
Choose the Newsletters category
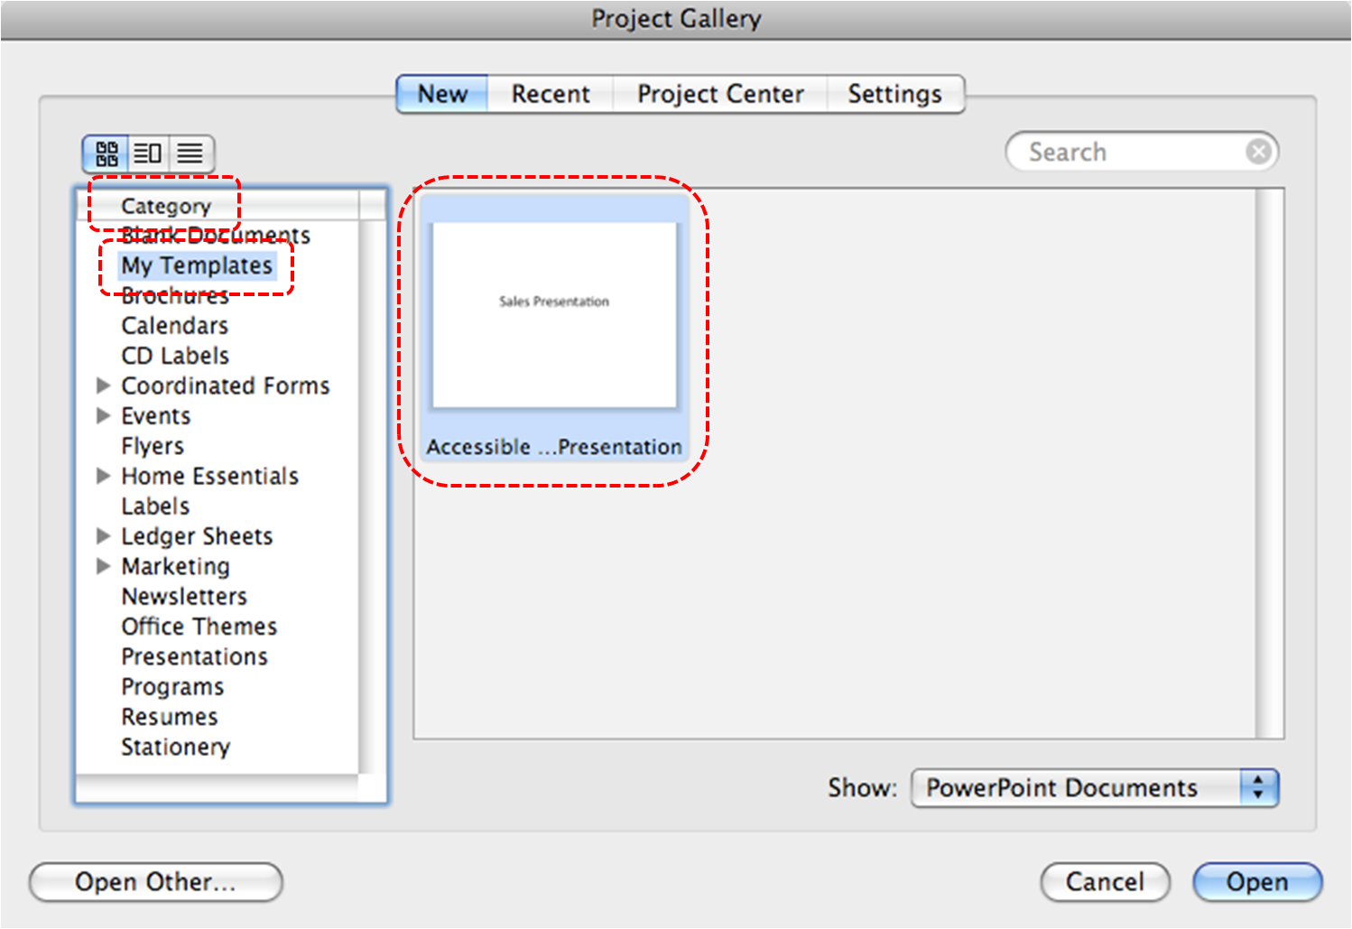(184, 597)
